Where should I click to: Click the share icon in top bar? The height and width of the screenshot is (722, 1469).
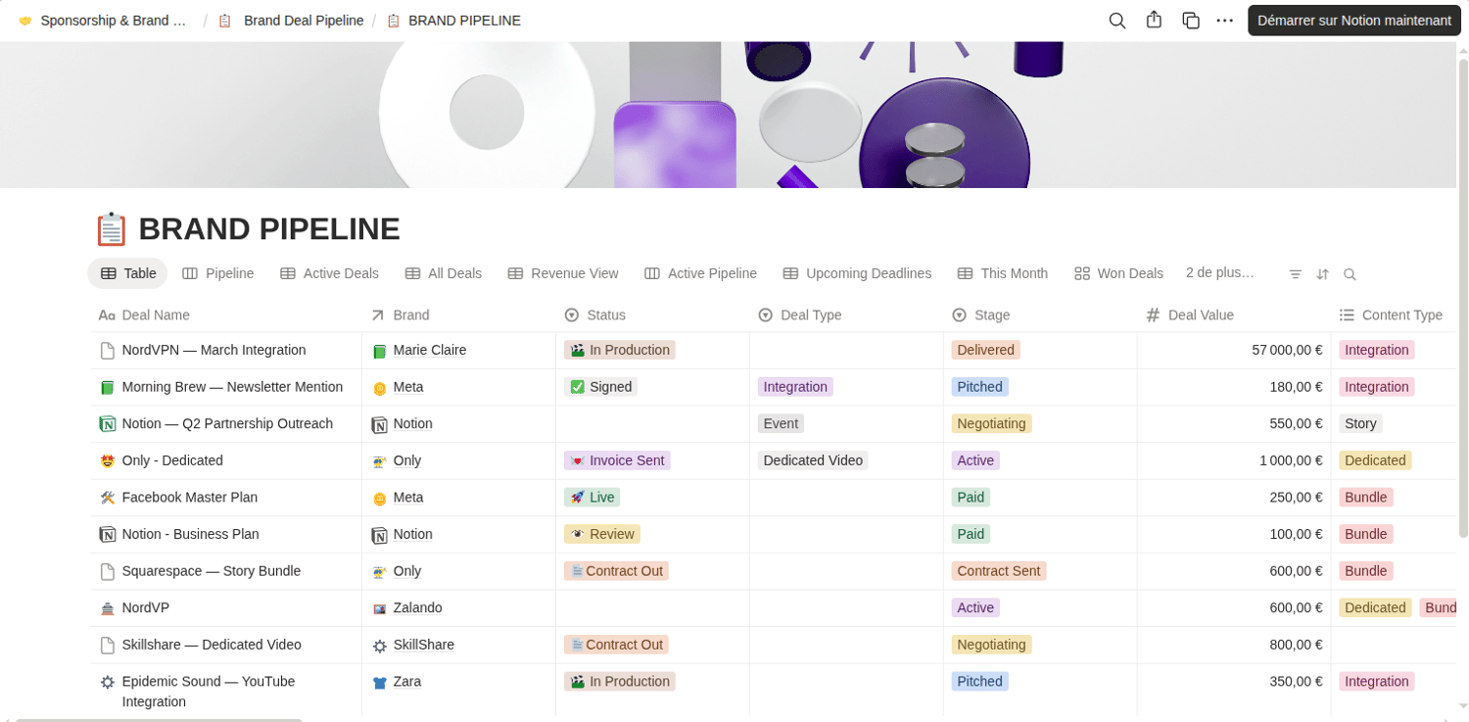click(x=1154, y=21)
